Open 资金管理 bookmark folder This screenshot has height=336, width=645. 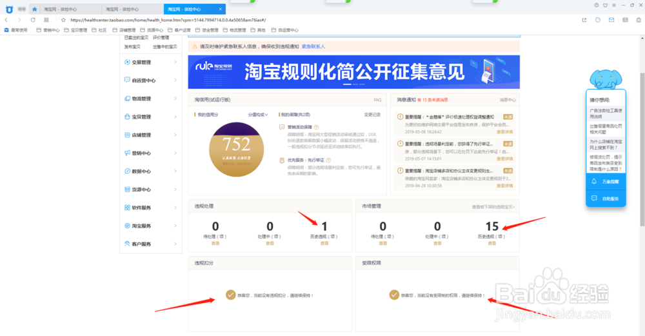tap(207, 30)
